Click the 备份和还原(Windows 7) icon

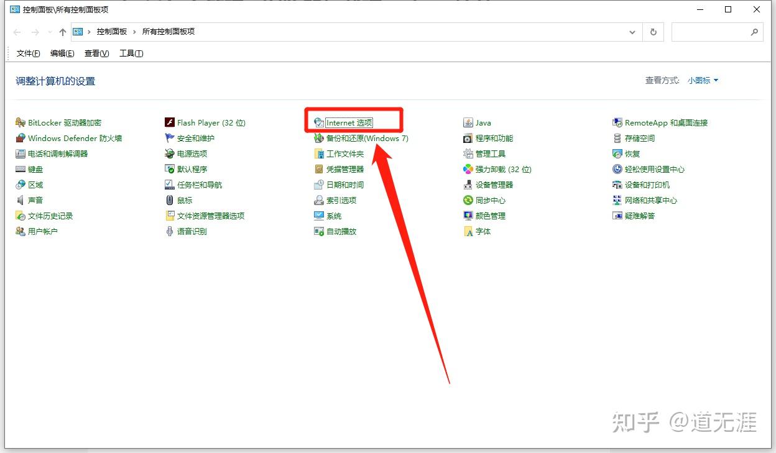point(319,139)
